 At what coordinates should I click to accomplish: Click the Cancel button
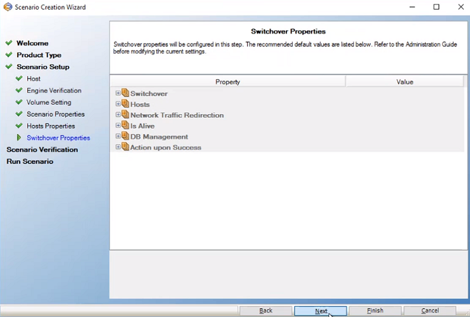pos(430,311)
